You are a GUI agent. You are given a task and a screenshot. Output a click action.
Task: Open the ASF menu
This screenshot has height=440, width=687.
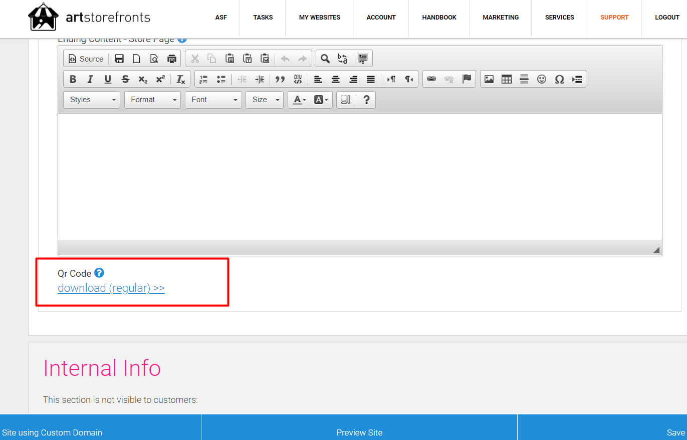point(221,18)
